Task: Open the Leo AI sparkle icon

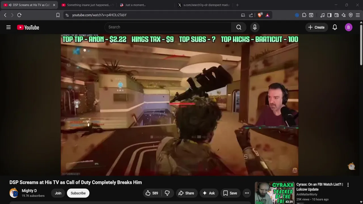Action: coord(344,15)
